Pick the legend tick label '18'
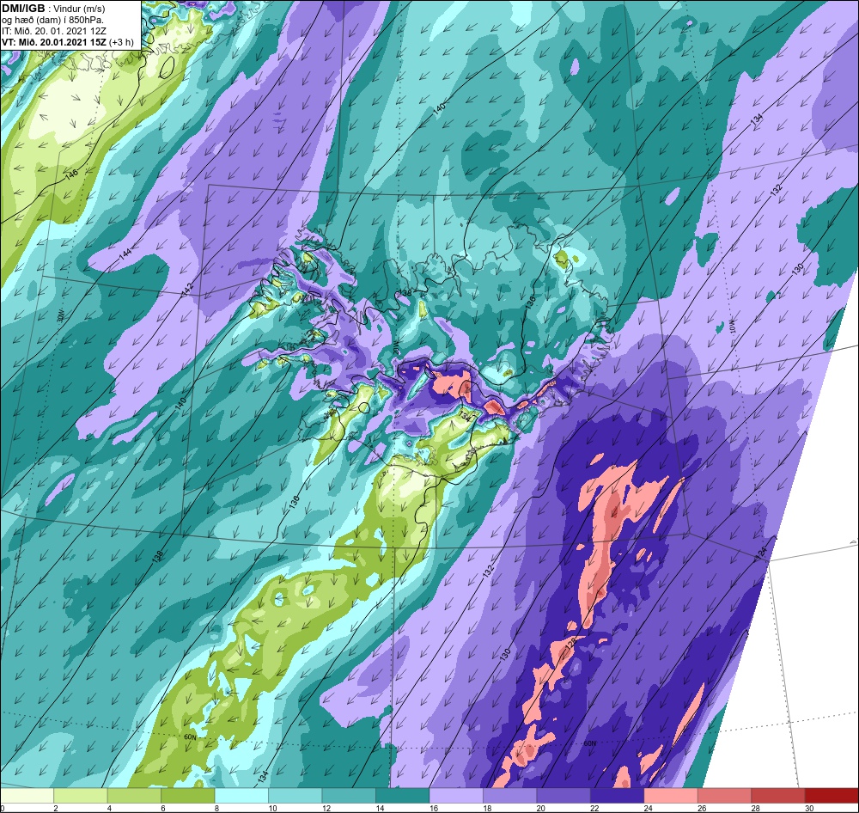Image resolution: width=859 pixels, height=813 pixels. point(487,808)
